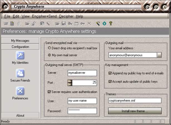
Task: Open the File menu
Action: tap(7, 16)
